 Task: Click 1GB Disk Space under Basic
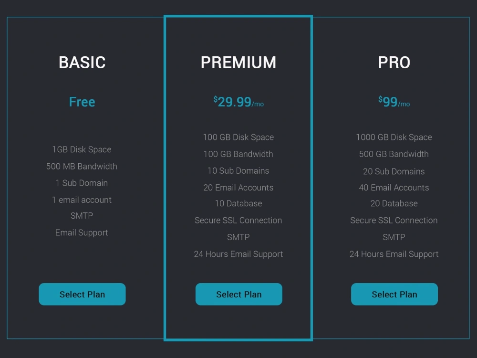point(82,149)
